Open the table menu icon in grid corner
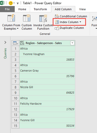The height and width of the screenshot is (133, 97). (15, 43)
